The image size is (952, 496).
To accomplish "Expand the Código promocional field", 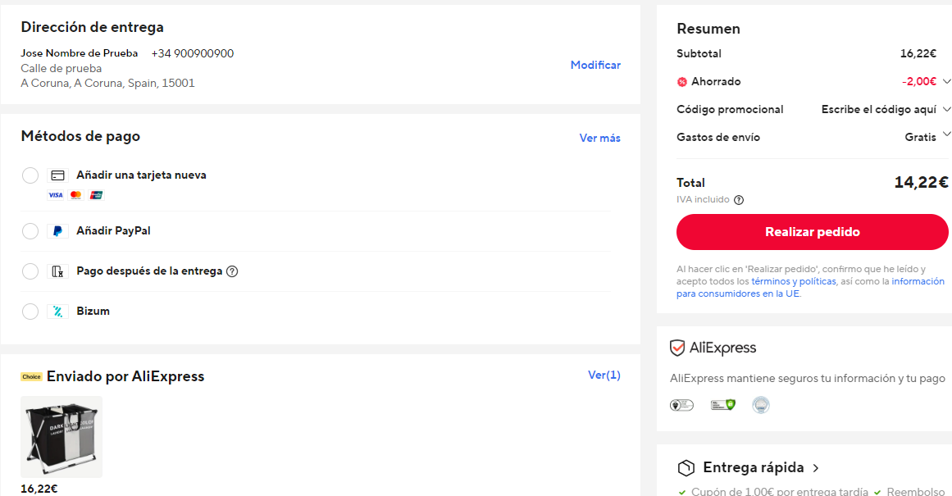I will [946, 109].
